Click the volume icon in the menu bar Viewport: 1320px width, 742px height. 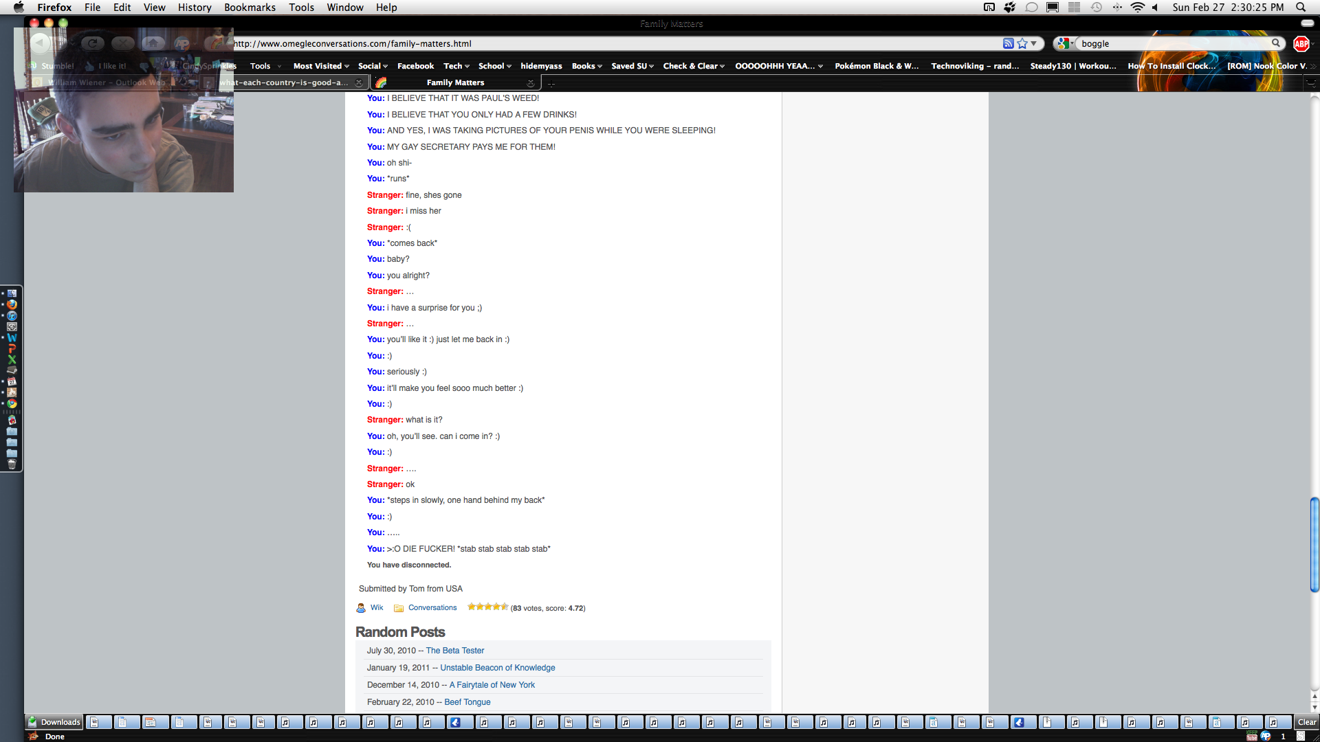coord(1156,8)
